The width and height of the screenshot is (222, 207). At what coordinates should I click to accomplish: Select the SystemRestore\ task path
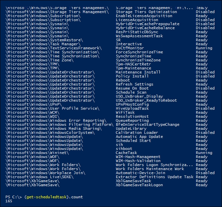(x=44, y=40)
